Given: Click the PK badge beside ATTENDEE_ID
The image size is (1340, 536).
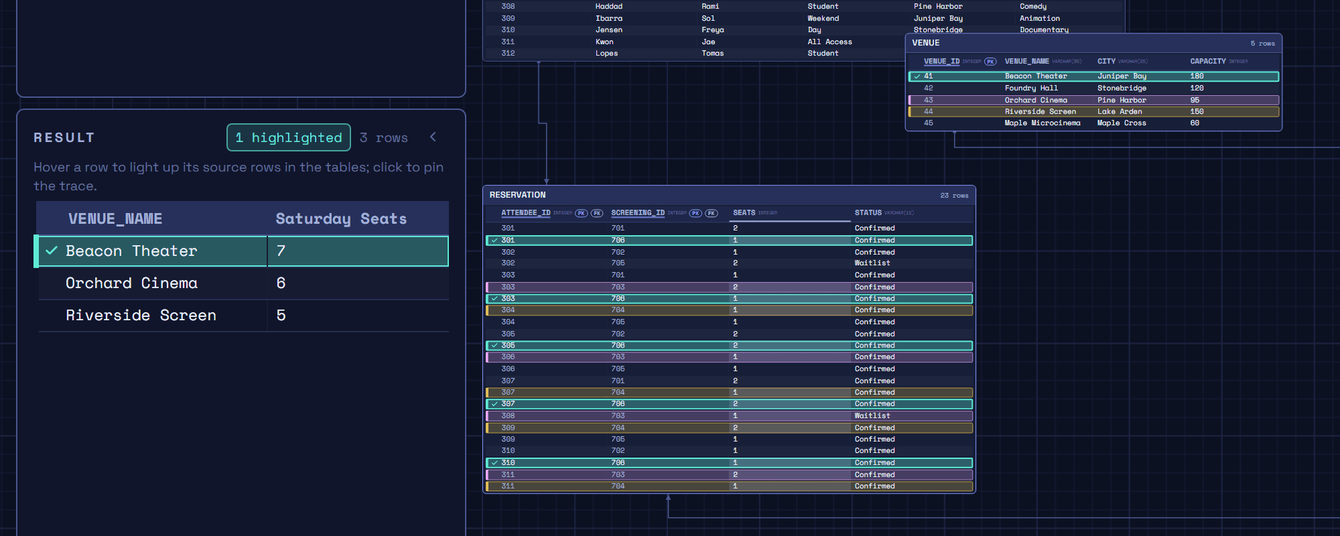Looking at the screenshot, I should (x=581, y=213).
